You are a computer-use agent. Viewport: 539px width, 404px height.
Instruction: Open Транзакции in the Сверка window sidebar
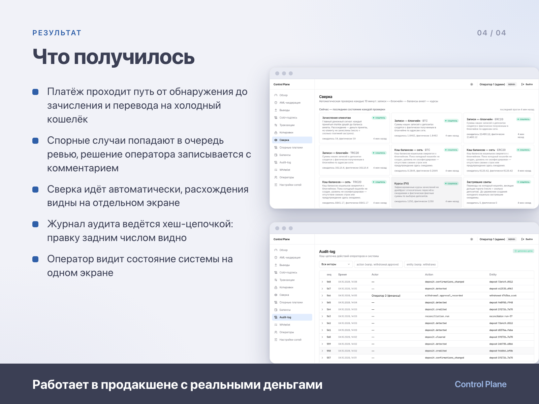pos(292,125)
